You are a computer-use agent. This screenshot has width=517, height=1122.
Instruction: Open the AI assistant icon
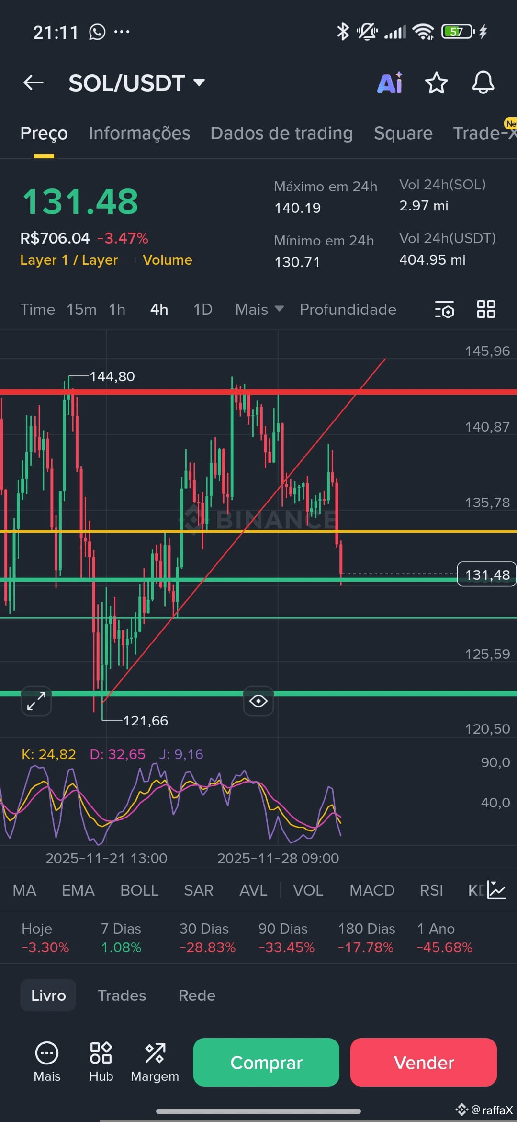click(x=390, y=82)
